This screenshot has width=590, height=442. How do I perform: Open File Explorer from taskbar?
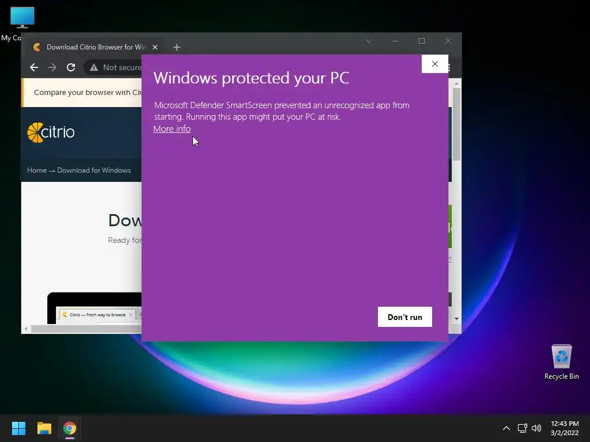pyautogui.click(x=44, y=428)
